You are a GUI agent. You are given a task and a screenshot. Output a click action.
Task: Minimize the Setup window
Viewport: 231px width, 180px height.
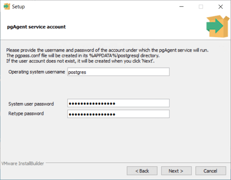[x=181, y=7]
